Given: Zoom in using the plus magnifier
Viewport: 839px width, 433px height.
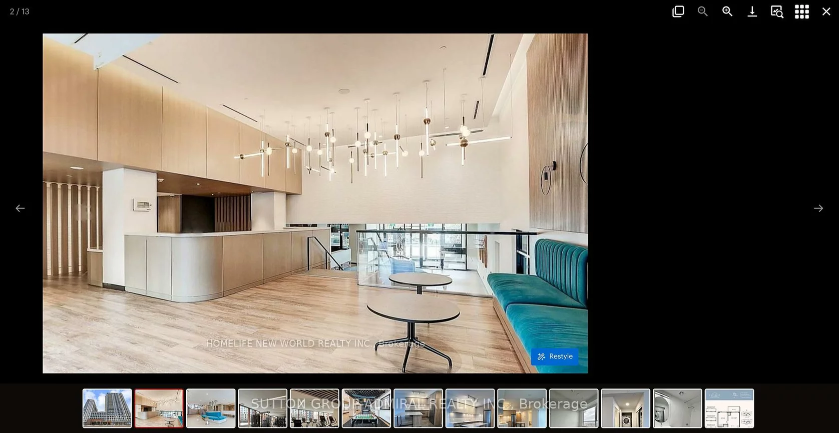Looking at the screenshot, I should (727, 11).
